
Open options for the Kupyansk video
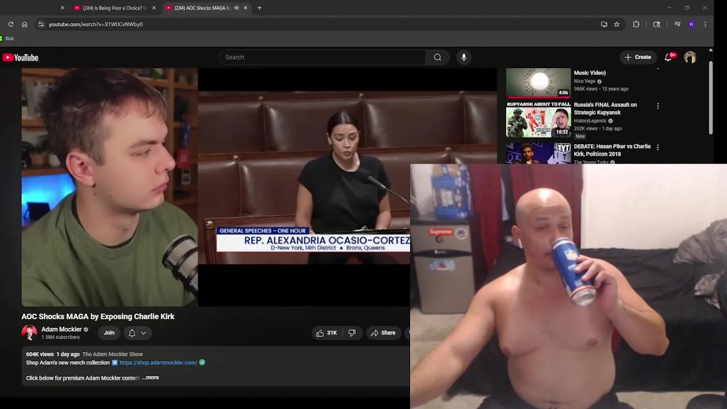[x=658, y=106]
